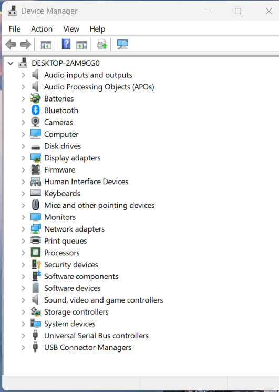Click the Bluetooth category icon
279x392 pixels.
tap(35, 110)
